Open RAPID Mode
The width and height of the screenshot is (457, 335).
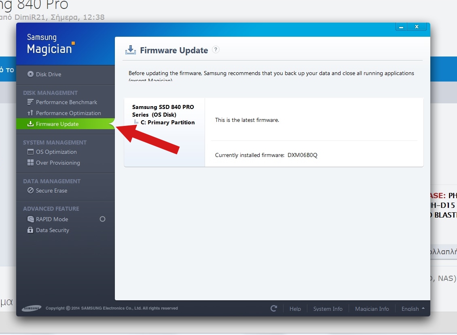pyautogui.click(x=52, y=219)
